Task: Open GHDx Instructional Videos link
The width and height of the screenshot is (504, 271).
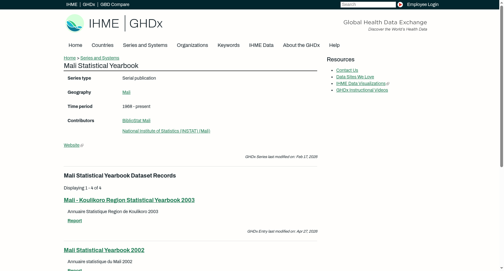Action: (x=362, y=90)
